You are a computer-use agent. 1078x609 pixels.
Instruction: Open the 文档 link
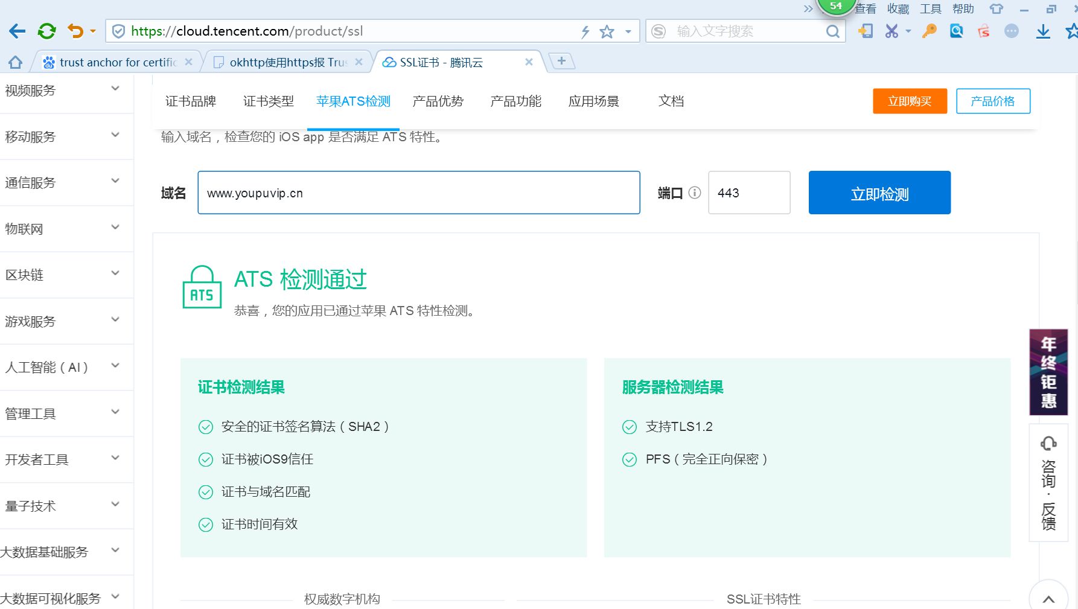point(671,101)
